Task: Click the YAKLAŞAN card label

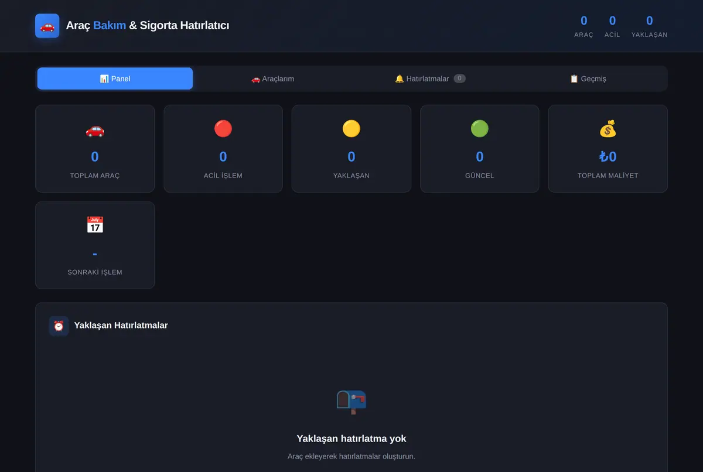Action: coord(351,176)
